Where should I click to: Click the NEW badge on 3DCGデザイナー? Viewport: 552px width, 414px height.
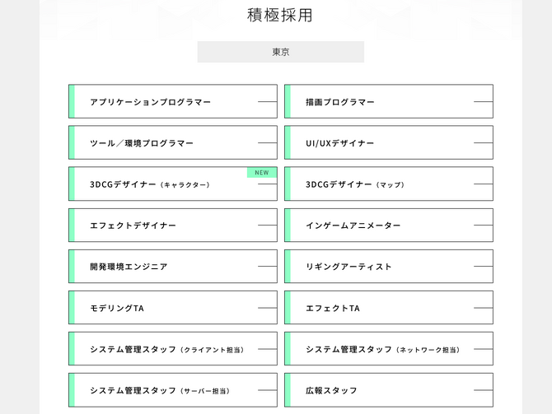coord(262,173)
